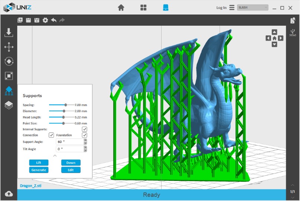Image resolution: width=300 pixels, height=201 pixels.
Task: Collapse the Supports panel advanced options chevron
Action: [55, 156]
